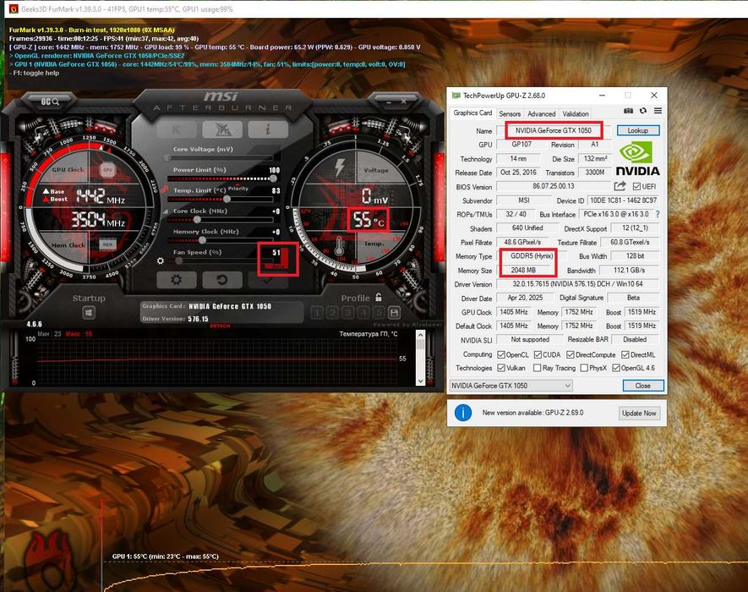Click the Lookup button
Image resolution: width=748 pixels, height=592 pixels.
tap(638, 130)
